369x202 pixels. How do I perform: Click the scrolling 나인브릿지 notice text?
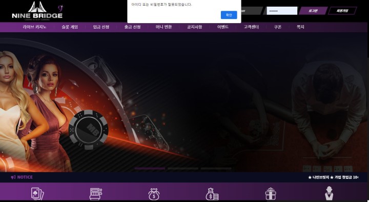[333, 177]
